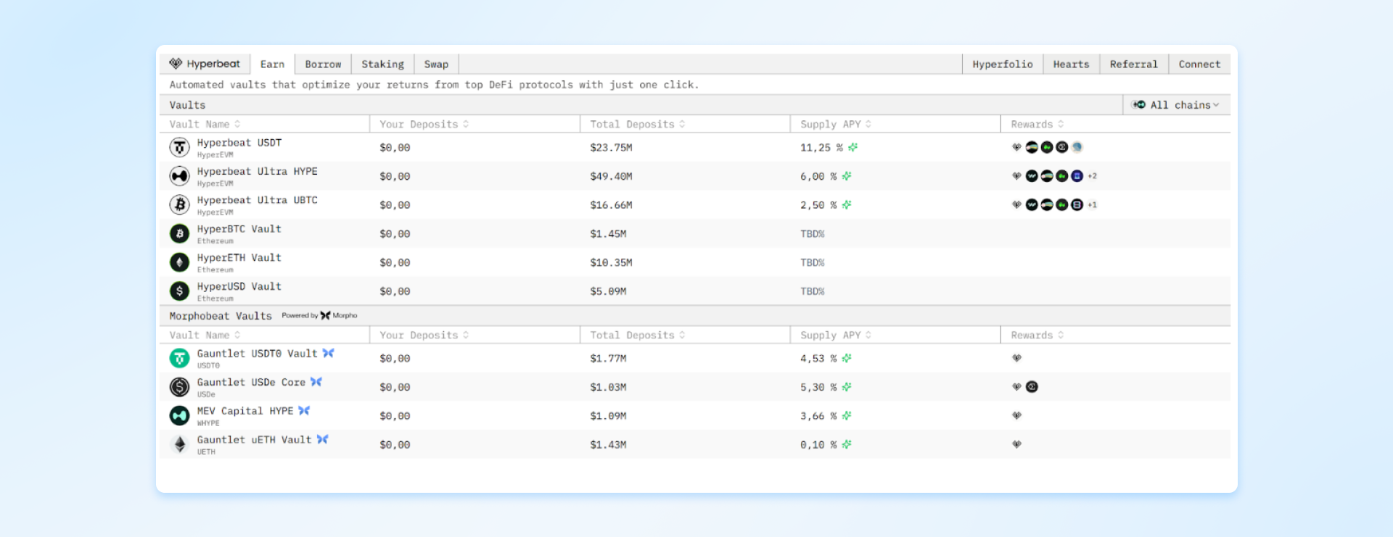Click the Hyperbeat logo
The width and height of the screenshot is (1393, 537).
(205, 64)
